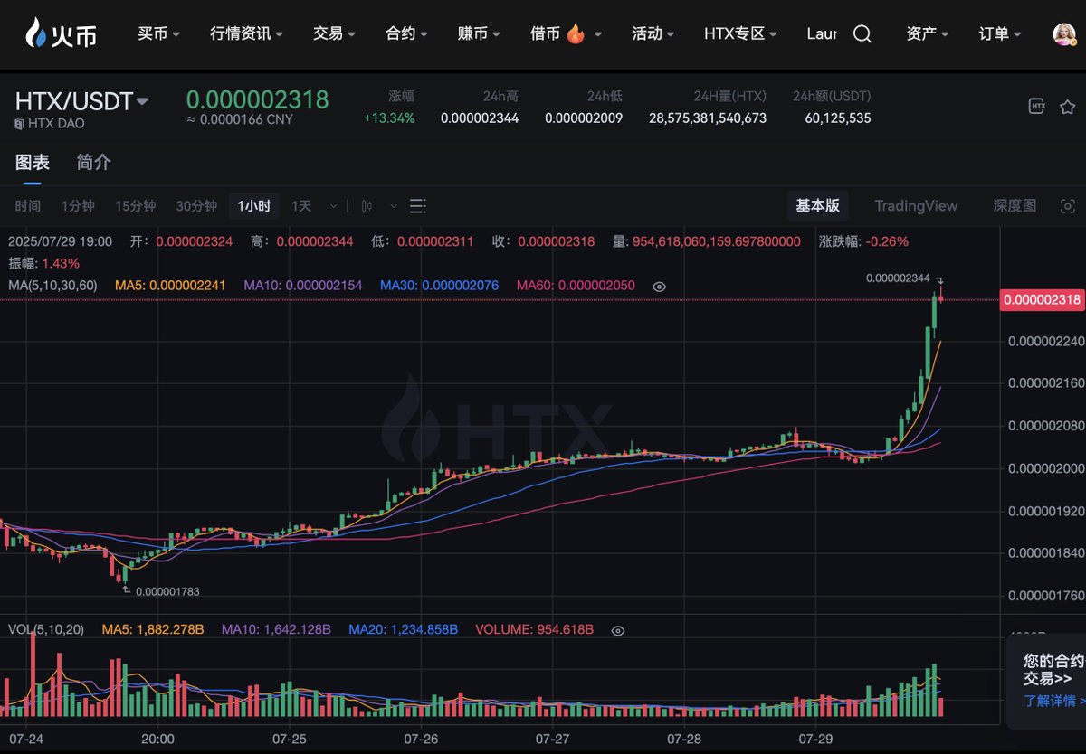Expand the HTX专区 dropdown menu

pyautogui.click(x=740, y=33)
